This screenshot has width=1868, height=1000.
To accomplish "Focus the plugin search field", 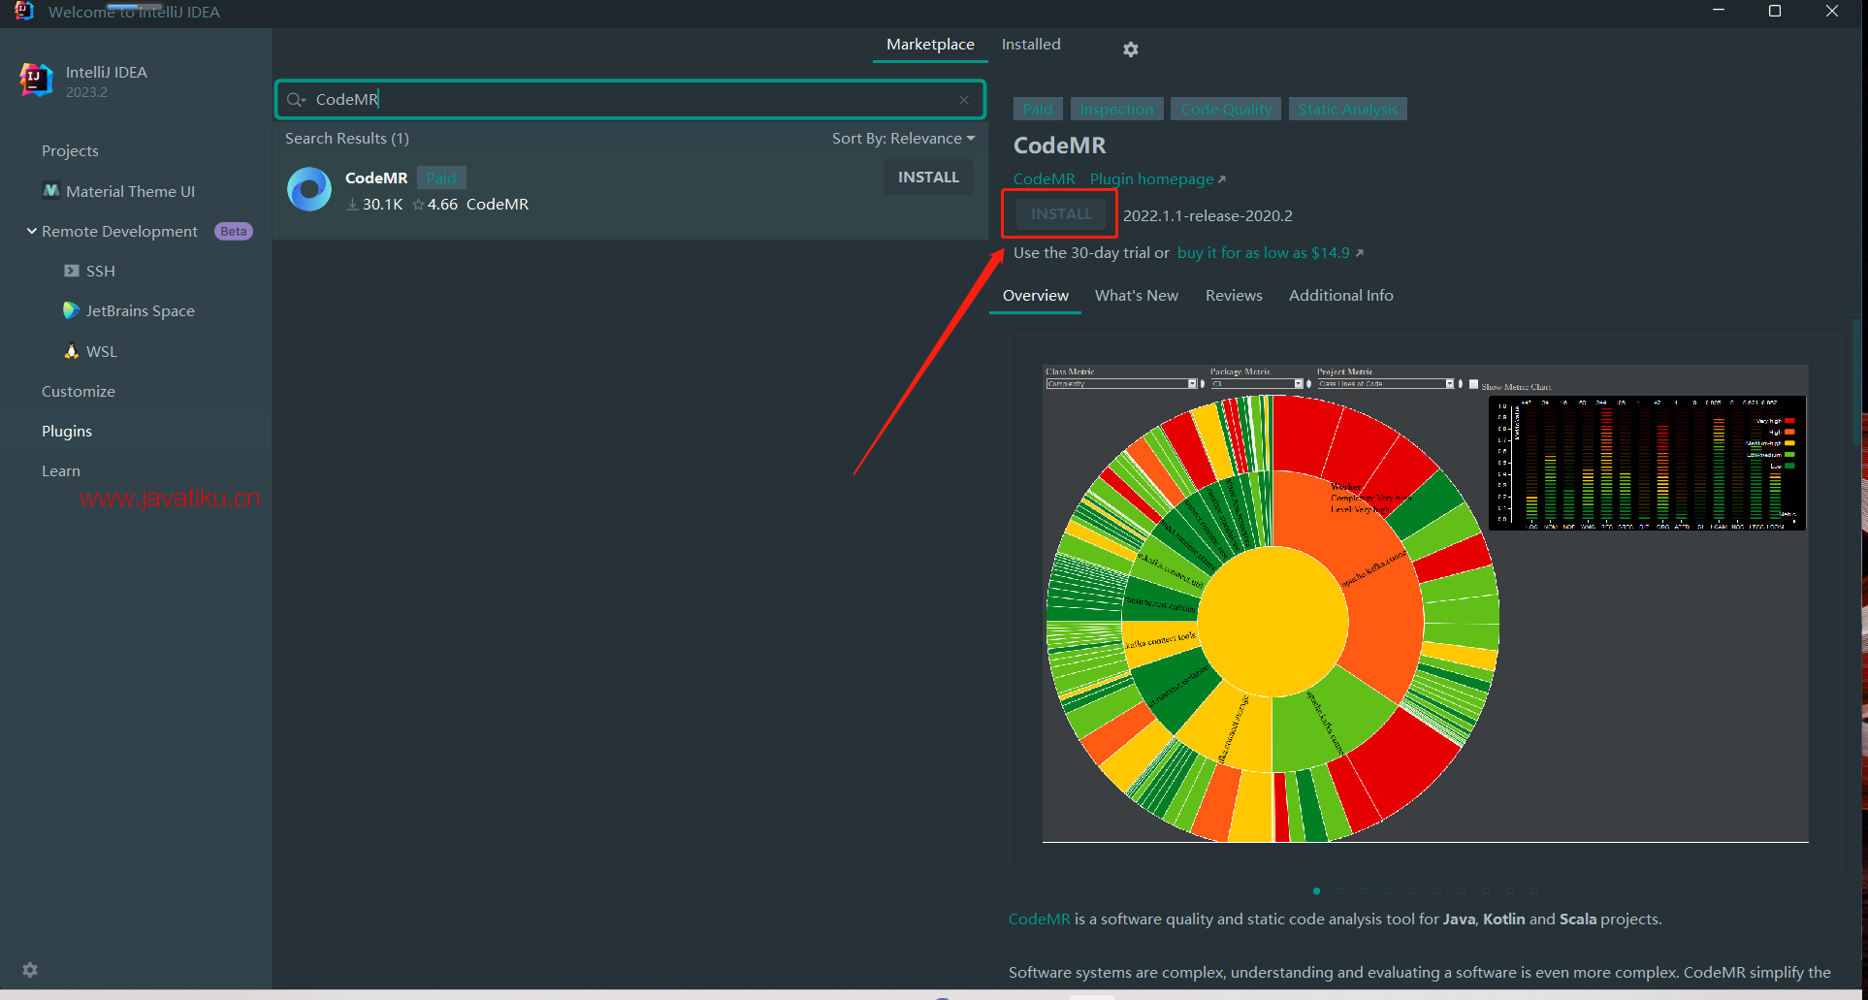I will tap(630, 99).
